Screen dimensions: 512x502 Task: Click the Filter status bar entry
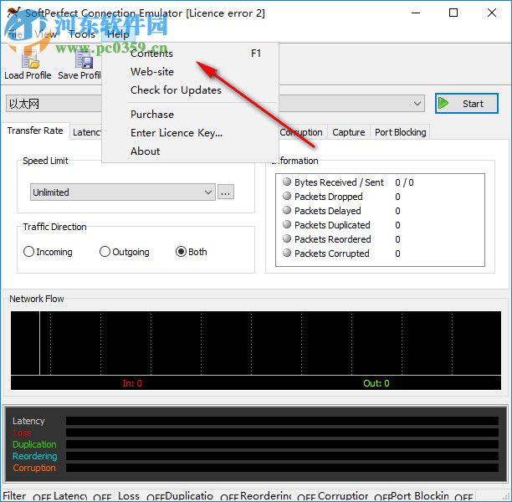(x=14, y=496)
